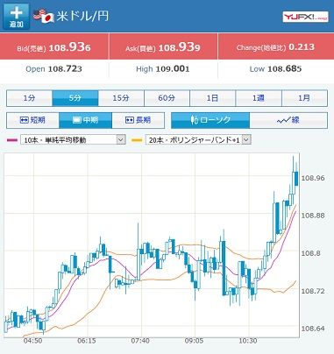This screenshot has width=334, height=354.
Task: Select the 1月 timeframe tab
Action: pyautogui.click(x=304, y=98)
